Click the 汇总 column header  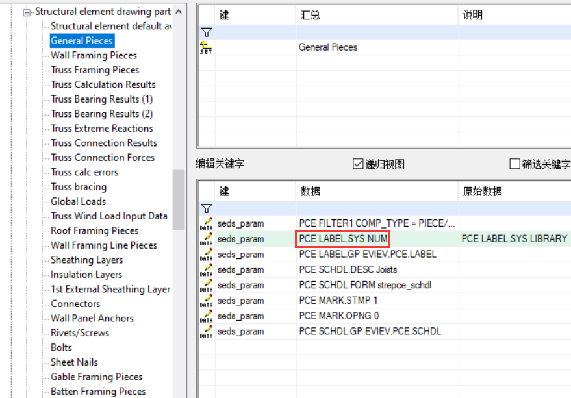pos(377,15)
